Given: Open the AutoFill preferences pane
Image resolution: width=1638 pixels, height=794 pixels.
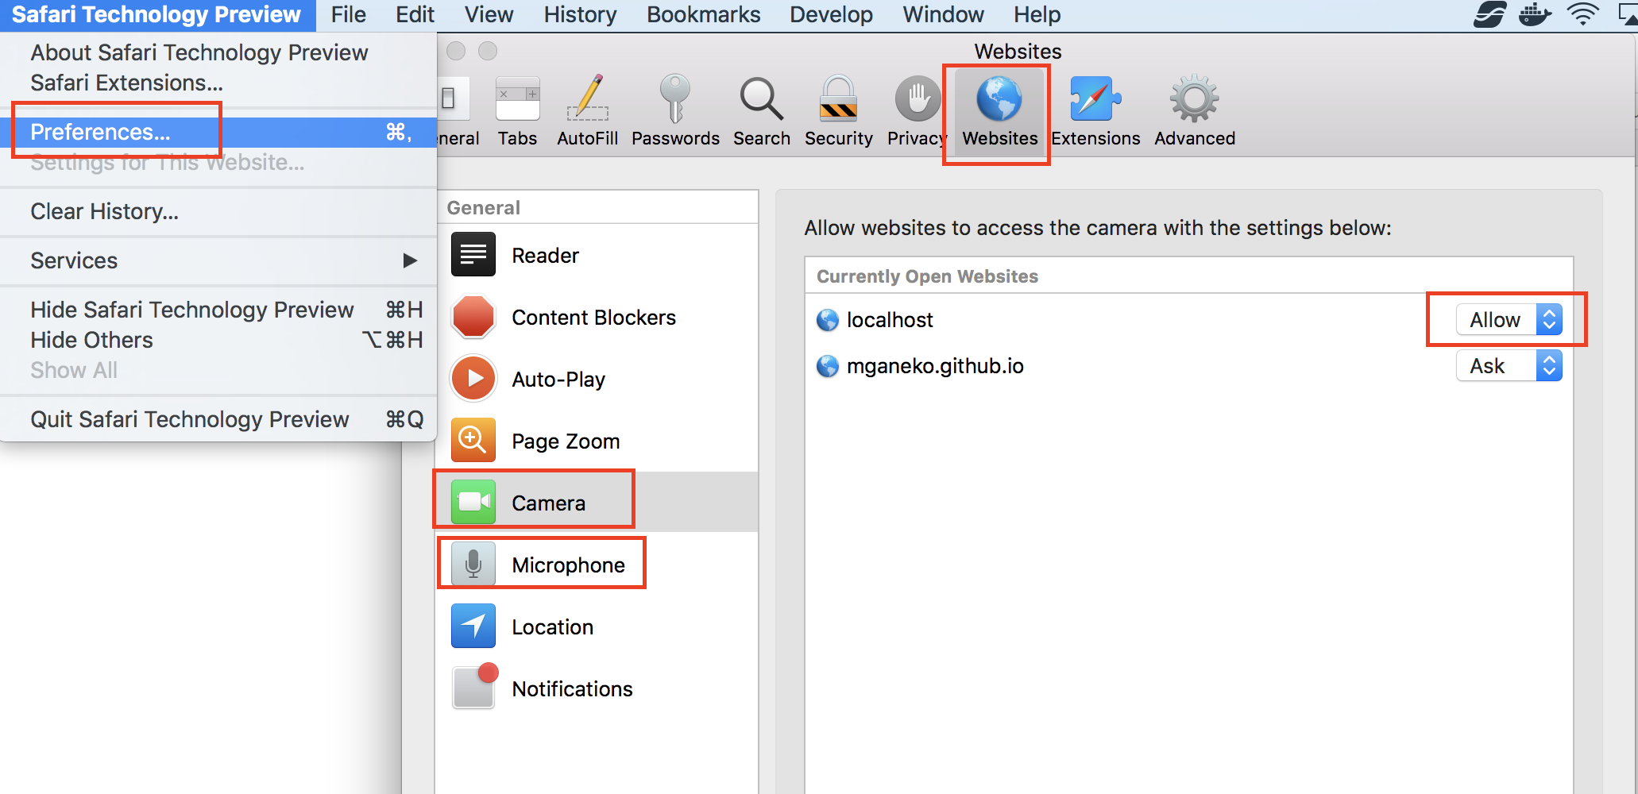Looking at the screenshot, I should click(588, 112).
